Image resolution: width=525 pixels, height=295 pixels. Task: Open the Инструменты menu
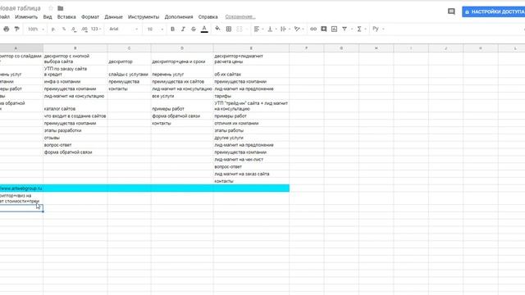[144, 16]
